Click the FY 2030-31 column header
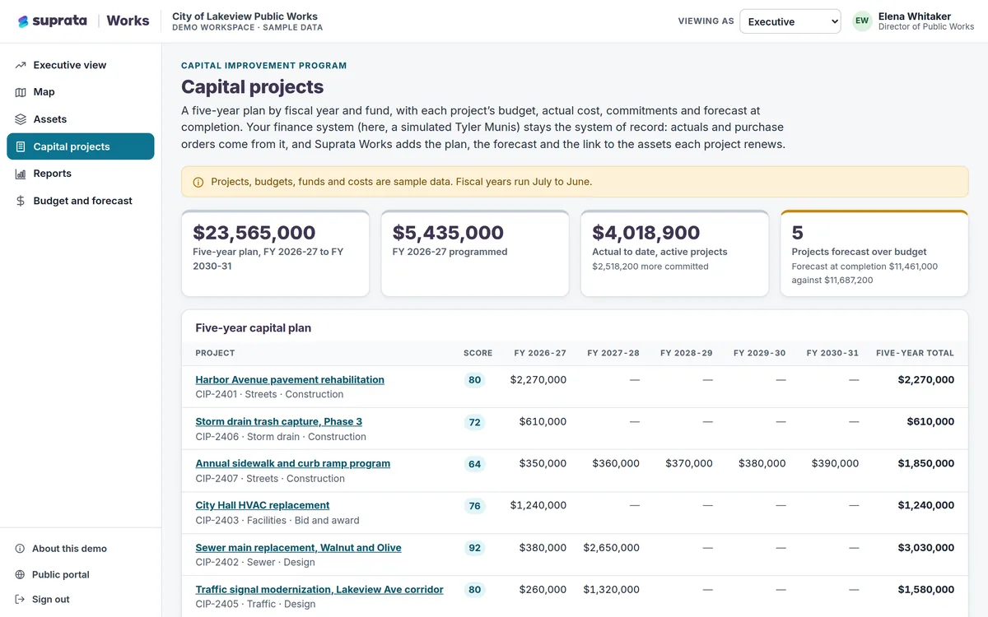 point(832,353)
